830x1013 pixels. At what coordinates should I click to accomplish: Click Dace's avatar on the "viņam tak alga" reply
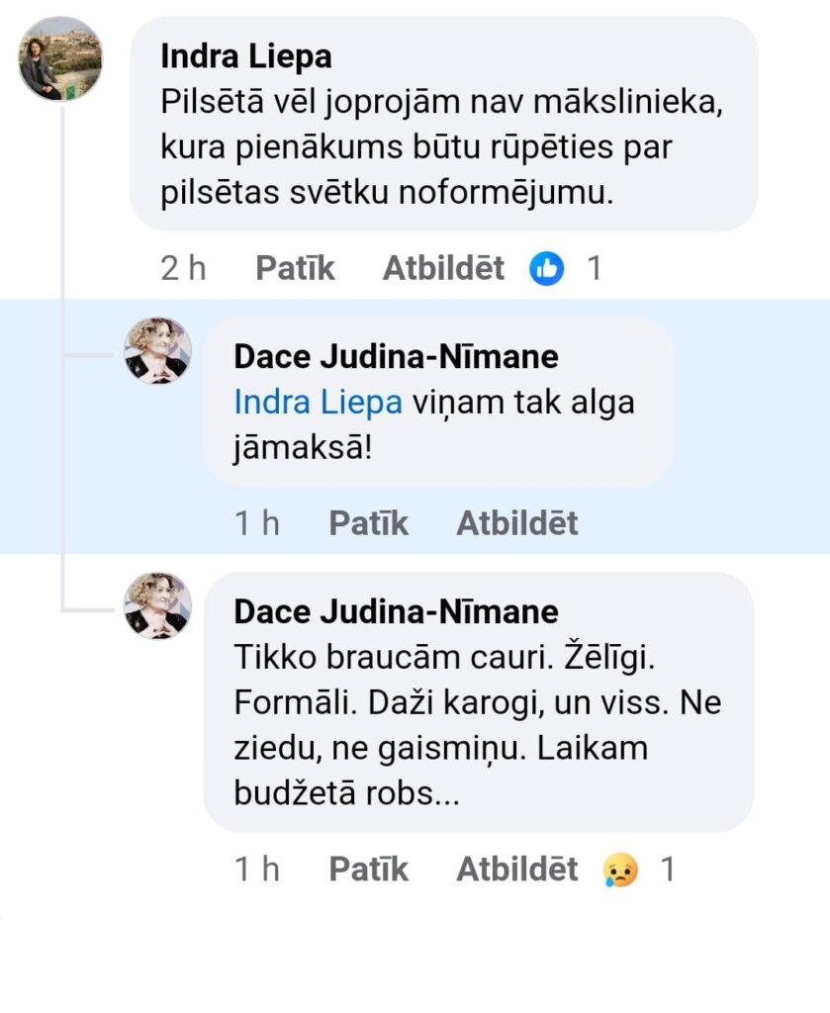(x=157, y=351)
